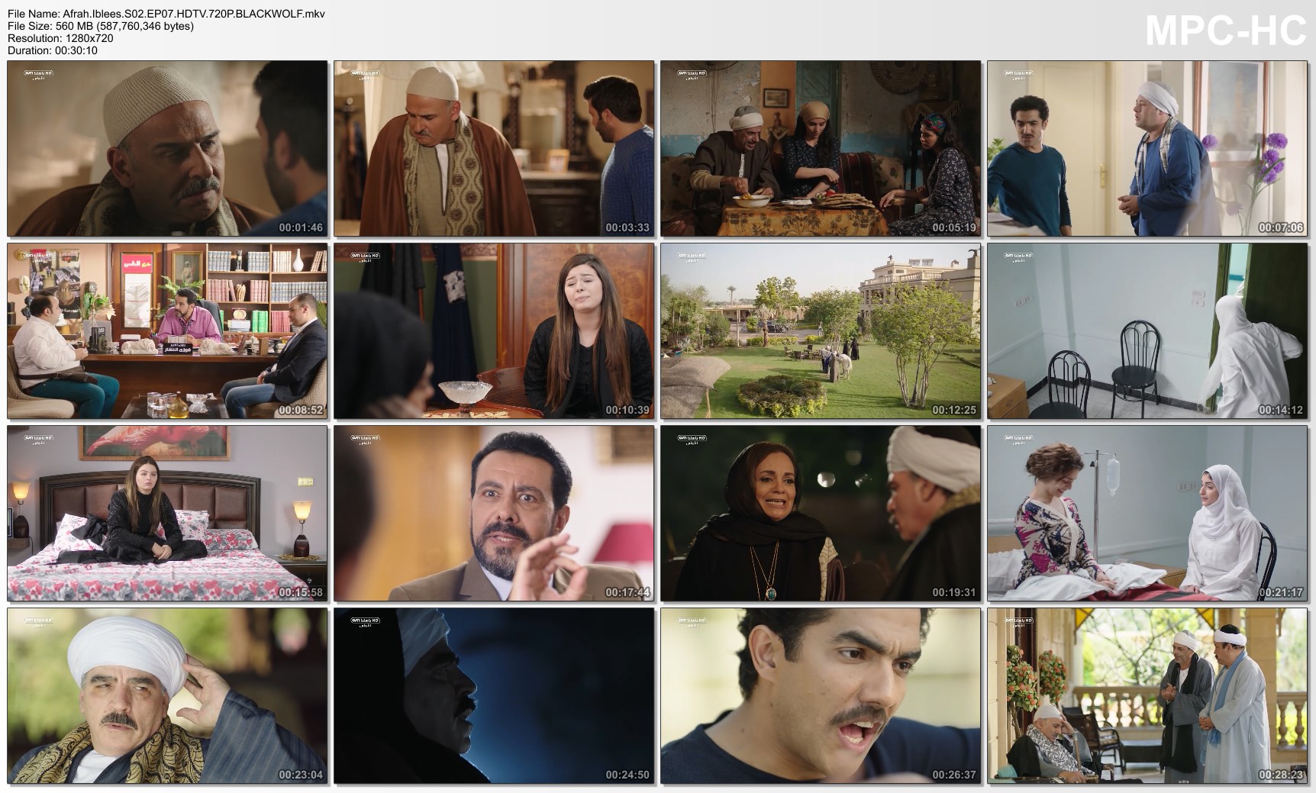Click the thumbnail at timestamp 00:23:04

pos(167,696)
